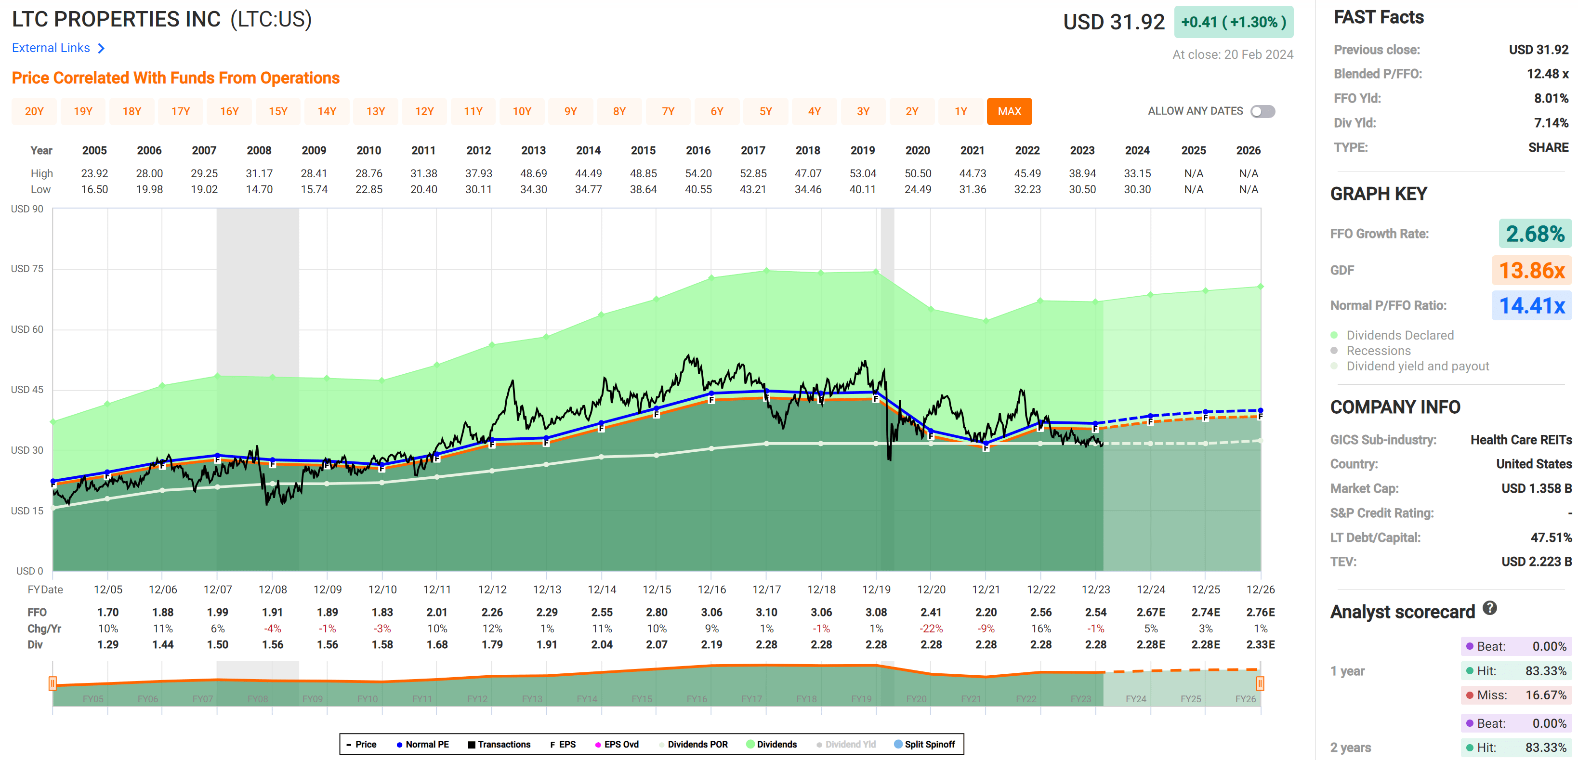Screen dimensions: 1578x760
Task: Switch to the 10Y timeframe tab
Action: [522, 111]
